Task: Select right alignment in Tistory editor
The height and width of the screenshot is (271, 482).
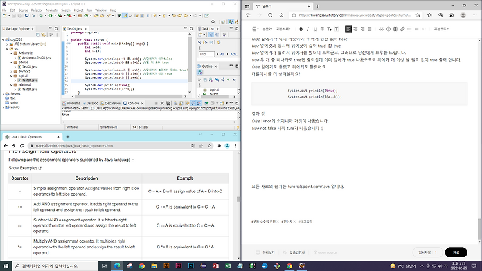Action: click(362, 29)
